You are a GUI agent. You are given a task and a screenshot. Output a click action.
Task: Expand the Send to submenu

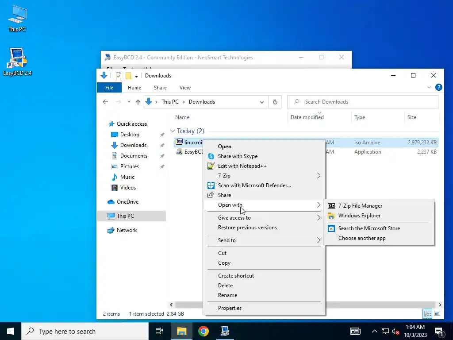pyautogui.click(x=264, y=240)
